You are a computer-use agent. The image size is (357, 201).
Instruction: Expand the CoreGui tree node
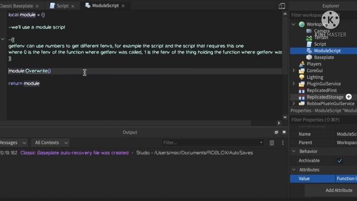click(x=293, y=70)
